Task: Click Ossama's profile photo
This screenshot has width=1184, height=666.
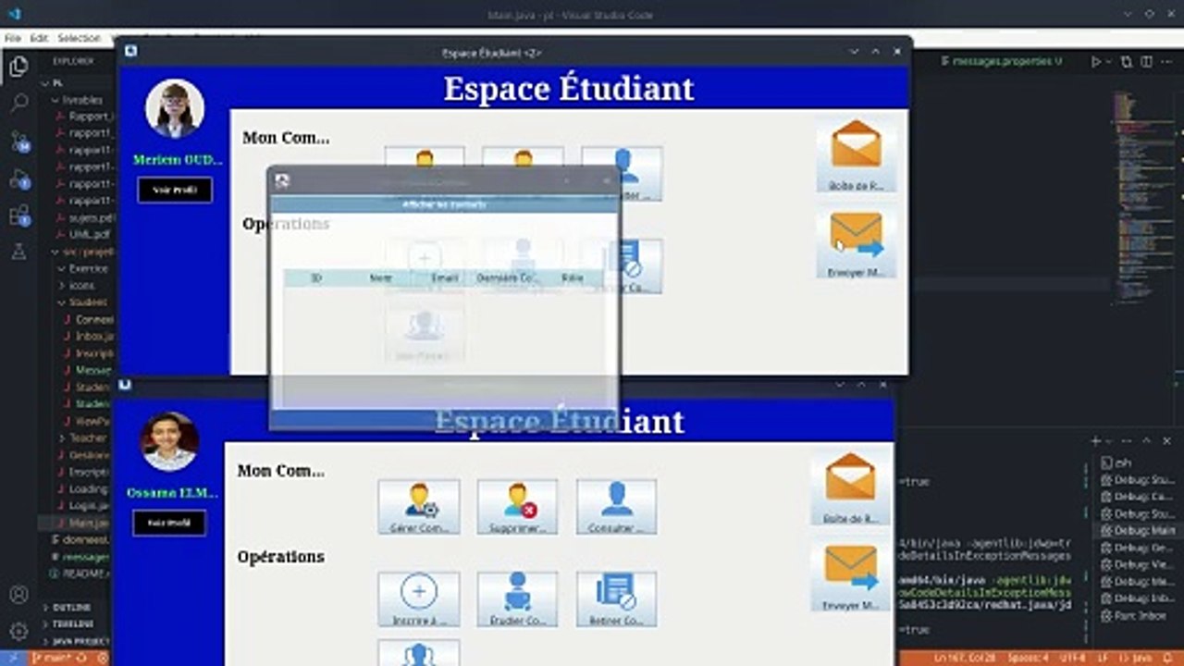Action: [x=169, y=442]
